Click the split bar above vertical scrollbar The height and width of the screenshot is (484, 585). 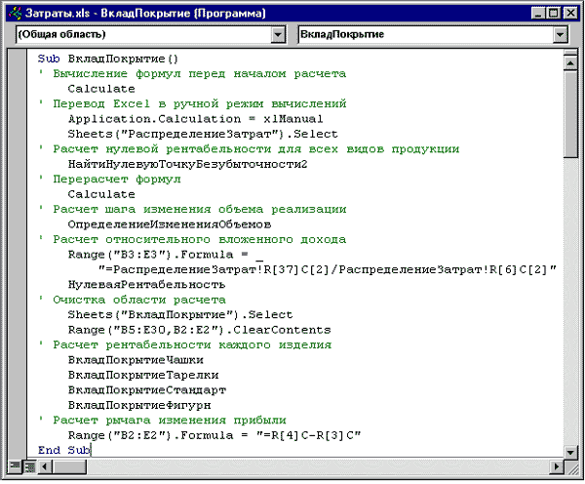pos(570,53)
